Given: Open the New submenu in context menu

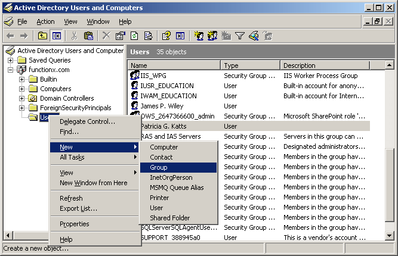Looking at the screenshot, I should point(94,147).
